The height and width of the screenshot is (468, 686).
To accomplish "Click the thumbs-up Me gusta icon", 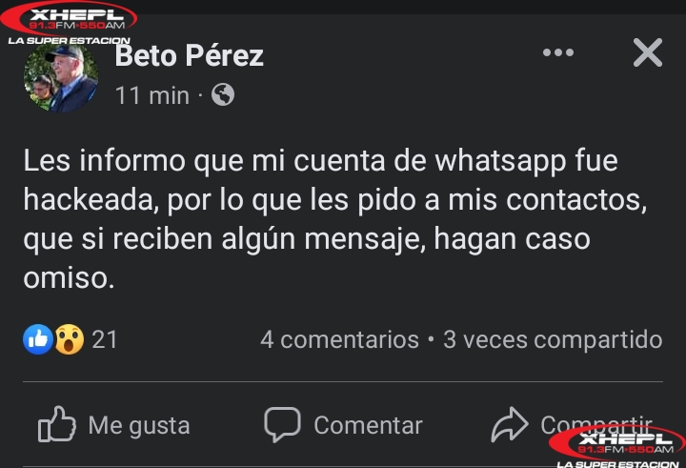I will (x=57, y=425).
